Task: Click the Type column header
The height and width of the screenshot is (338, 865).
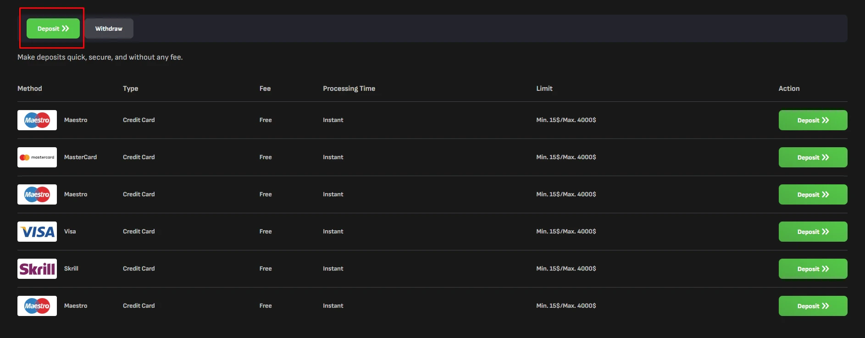Action: (130, 89)
